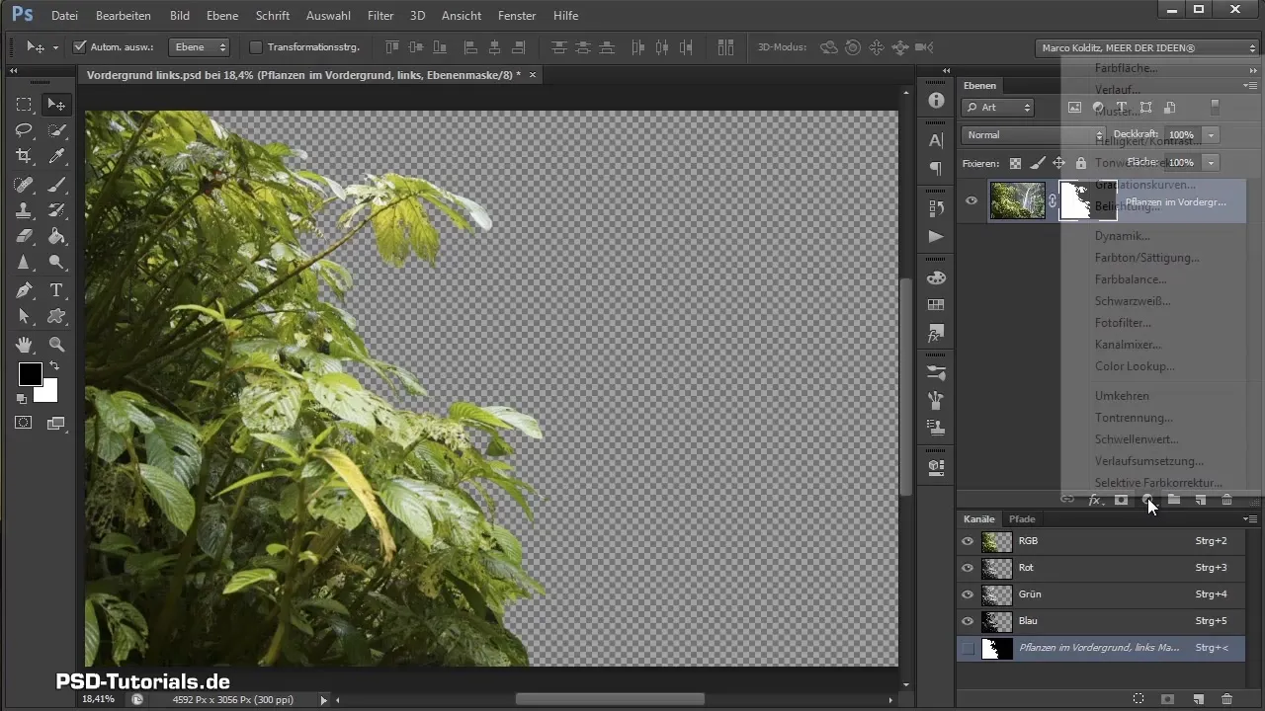Select the Zoom tool

tap(56, 345)
